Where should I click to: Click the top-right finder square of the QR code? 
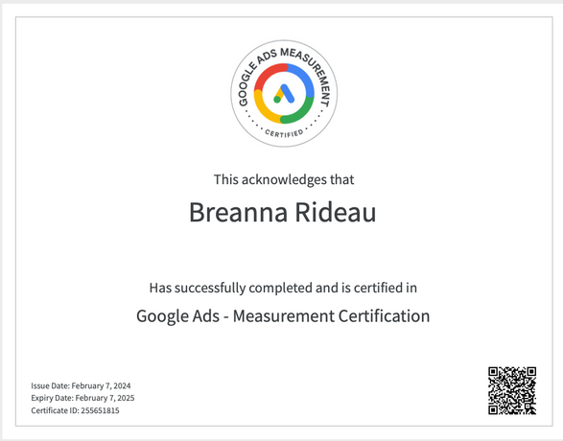point(531,371)
